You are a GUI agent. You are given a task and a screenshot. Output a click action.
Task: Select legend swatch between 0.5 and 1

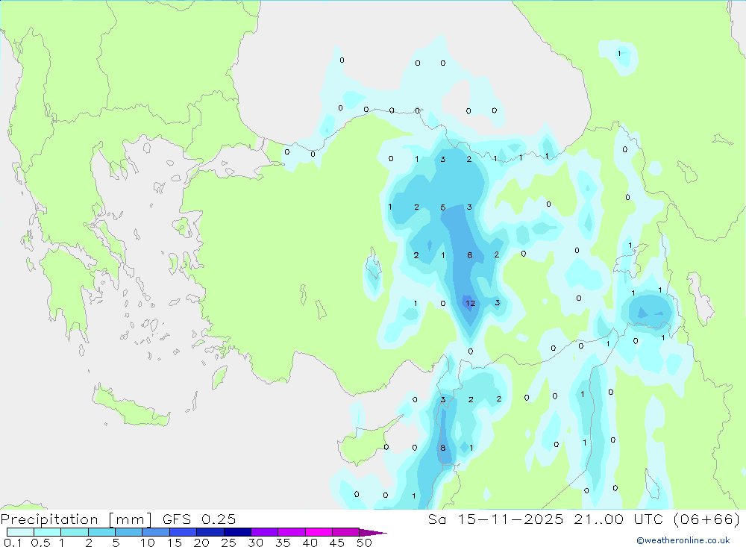(48, 532)
